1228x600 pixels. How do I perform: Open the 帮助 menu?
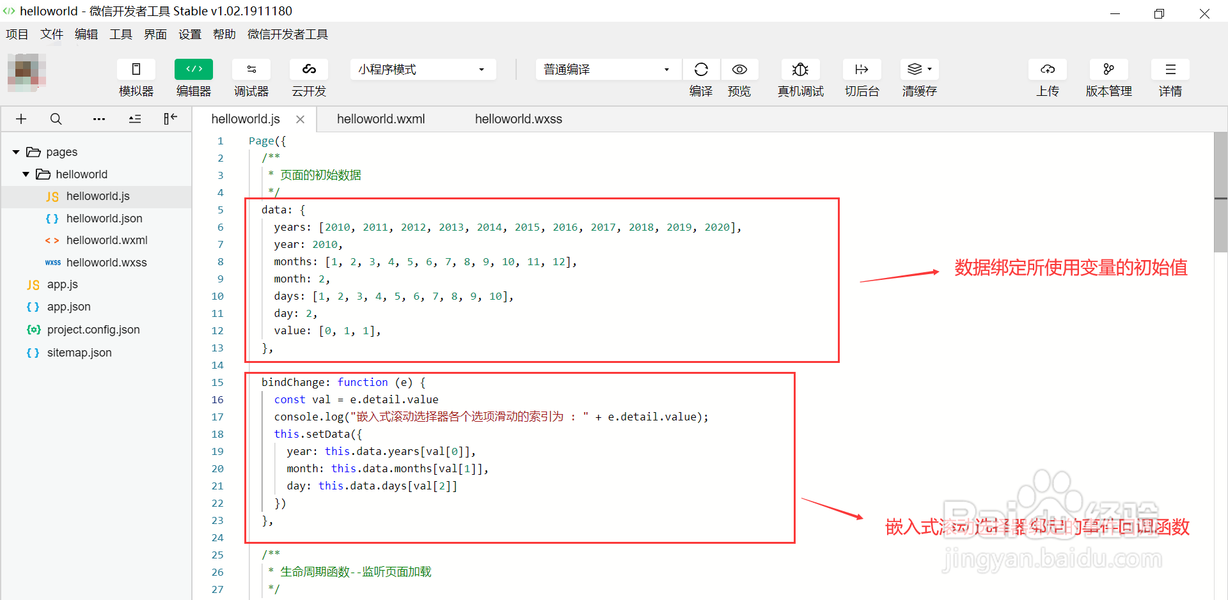tap(224, 35)
